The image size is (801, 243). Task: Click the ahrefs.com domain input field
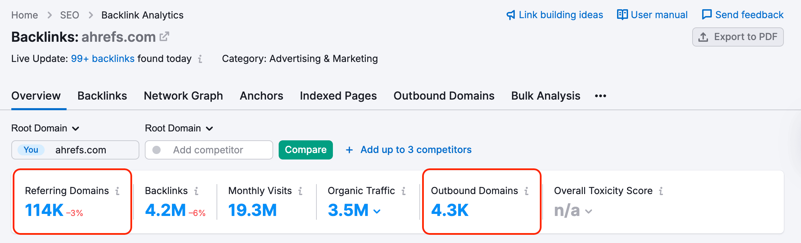click(x=75, y=150)
